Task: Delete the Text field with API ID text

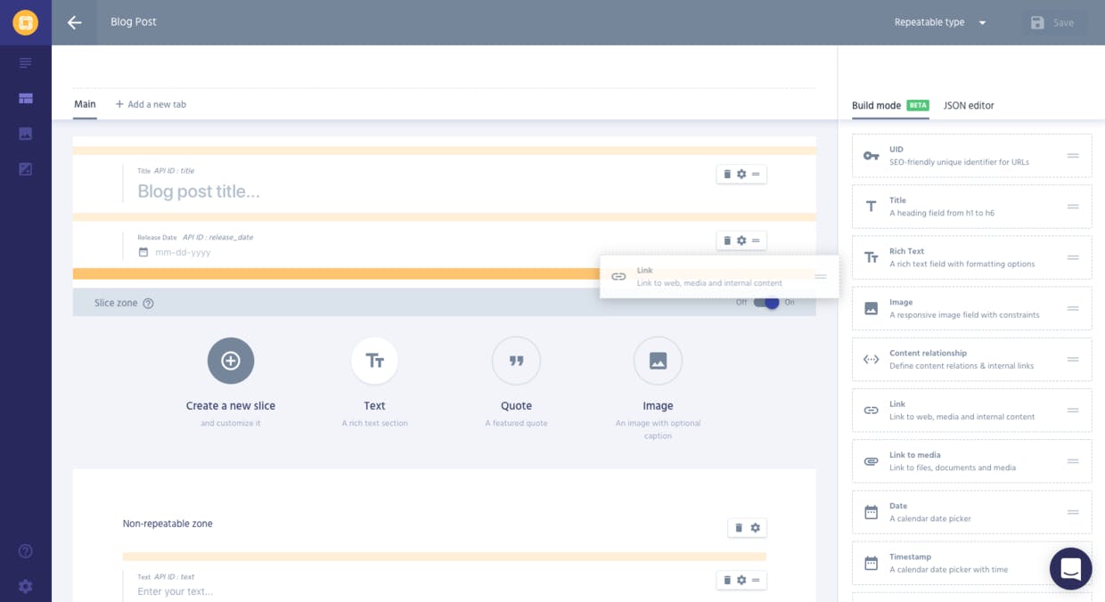Action: [727, 580]
